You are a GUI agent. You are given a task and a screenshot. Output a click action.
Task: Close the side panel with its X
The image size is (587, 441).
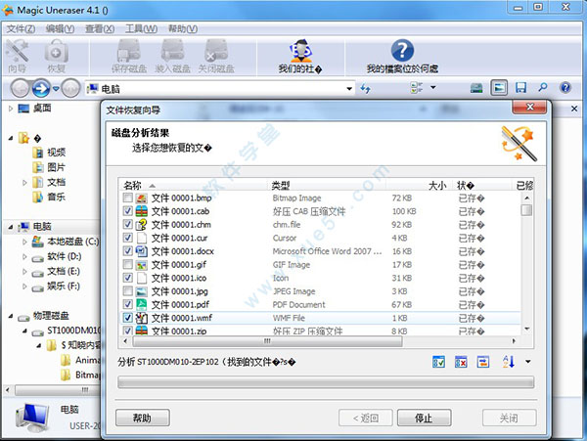[574, 109]
